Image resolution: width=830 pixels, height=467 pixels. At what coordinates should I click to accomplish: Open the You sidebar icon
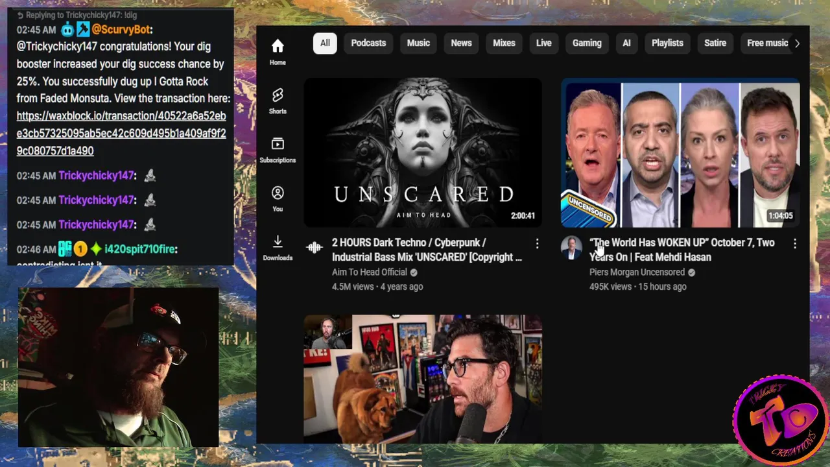coord(278,198)
